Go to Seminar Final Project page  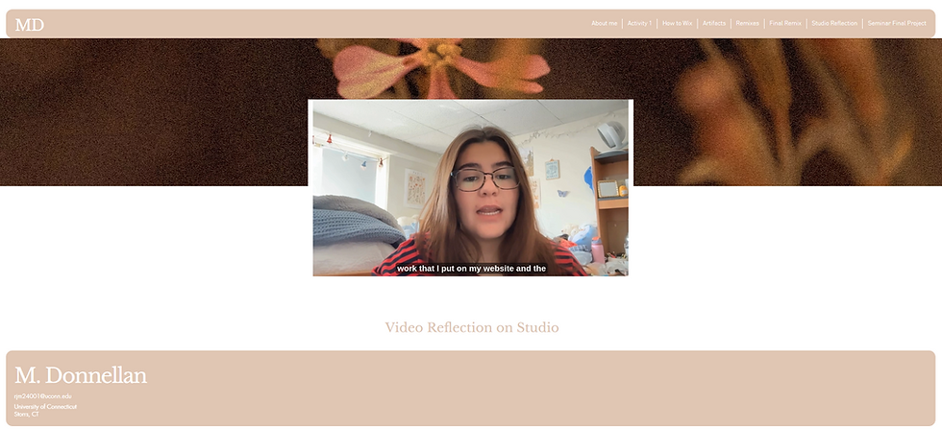[897, 23]
